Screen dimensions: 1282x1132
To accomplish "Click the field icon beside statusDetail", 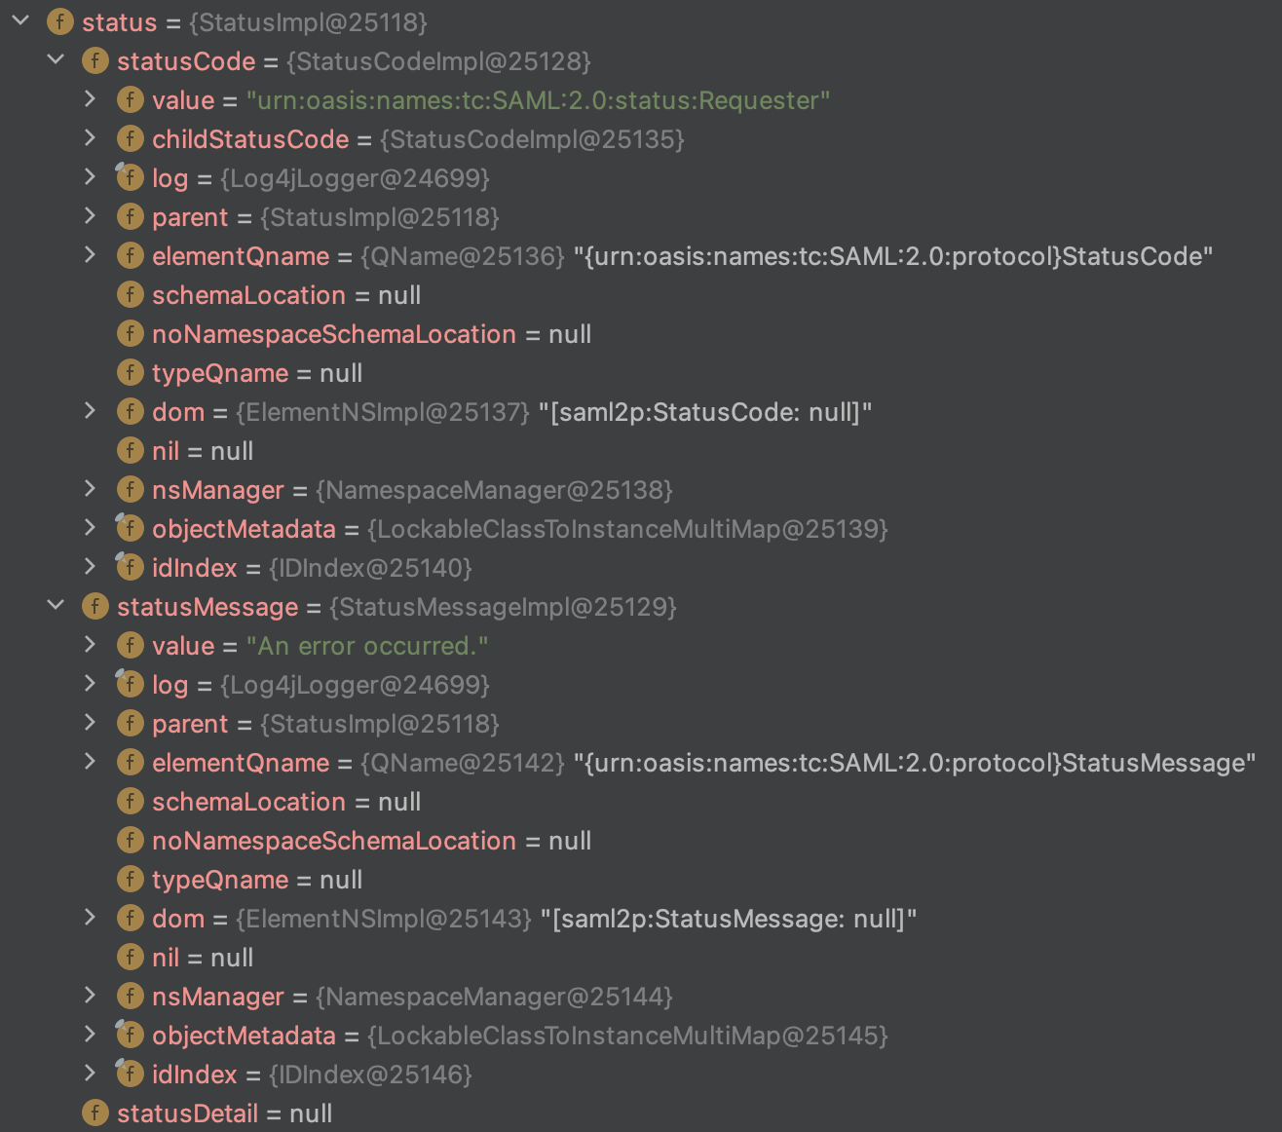I will pyautogui.click(x=94, y=1113).
